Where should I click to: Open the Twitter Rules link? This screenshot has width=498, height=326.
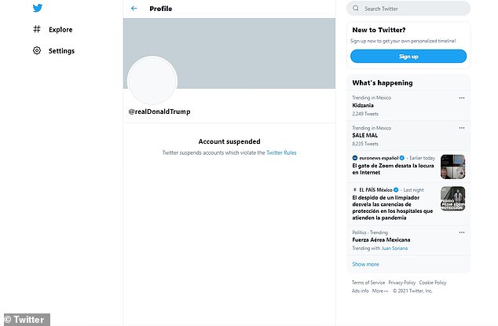coord(281,152)
